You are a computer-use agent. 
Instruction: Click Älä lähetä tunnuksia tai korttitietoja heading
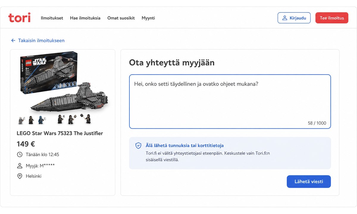click(x=184, y=146)
